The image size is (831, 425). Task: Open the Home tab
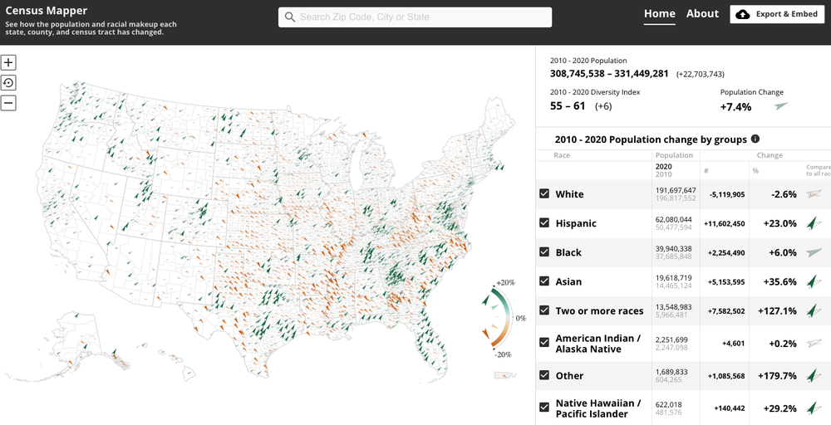pos(659,14)
